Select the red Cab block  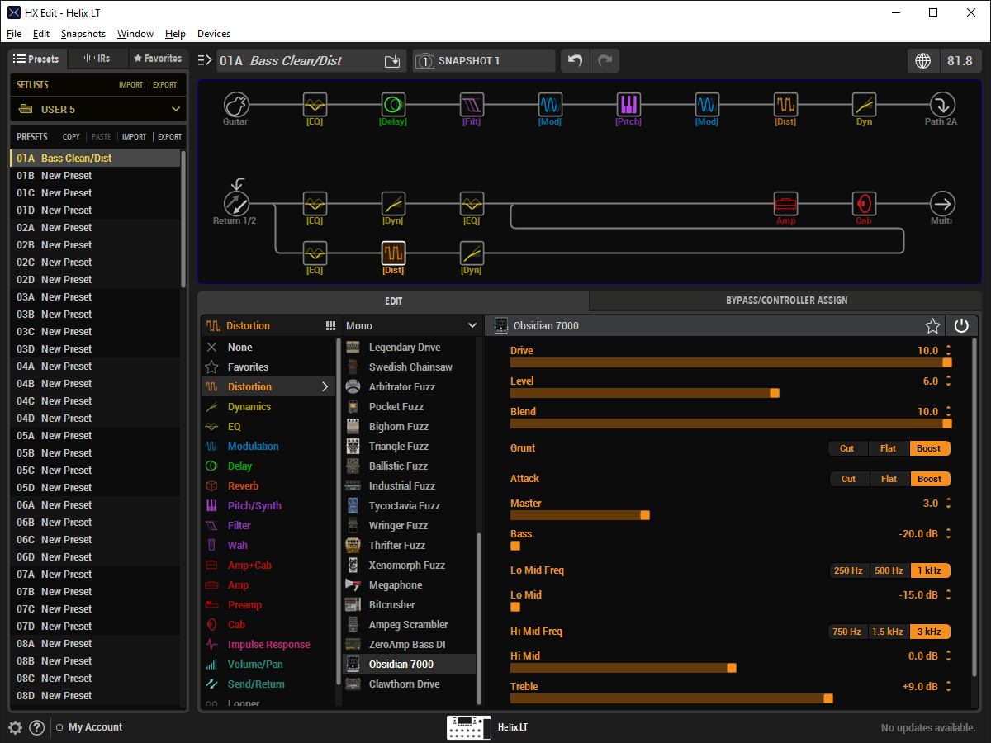(864, 204)
